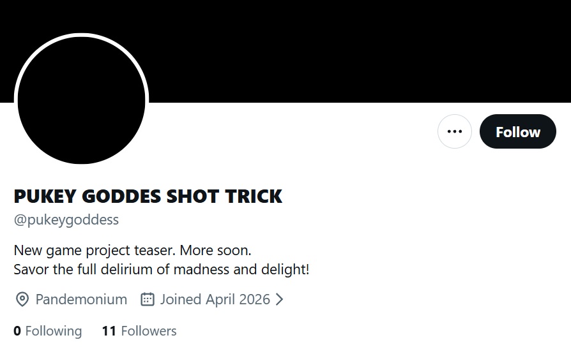The width and height of the screenshot is (571, 347).
Task: Click the @pukeygoddess handle
Action: (x=66, y=220)
